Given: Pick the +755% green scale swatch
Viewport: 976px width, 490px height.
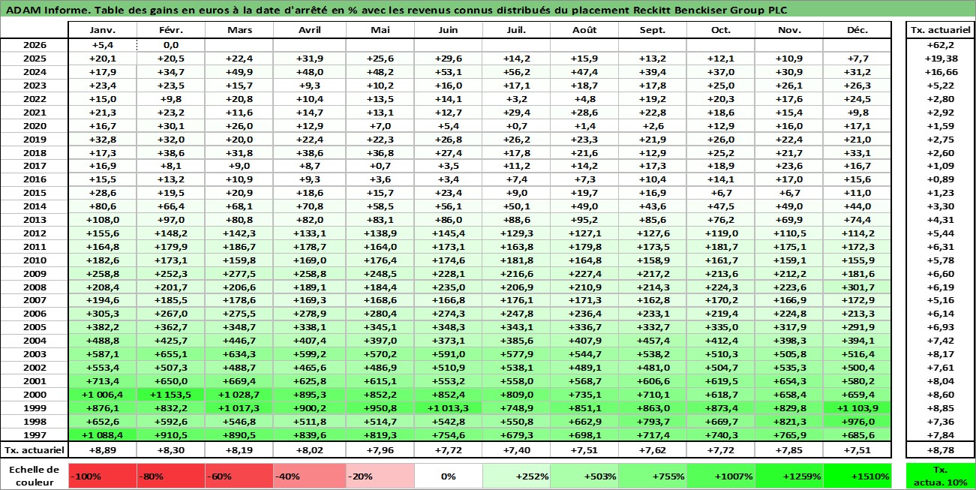Looking at the screenshot, I should pos(652,476).
